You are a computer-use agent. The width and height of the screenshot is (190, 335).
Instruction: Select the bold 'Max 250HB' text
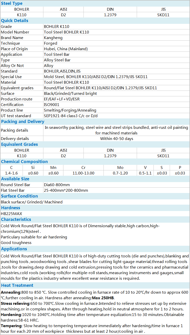[102, 298]
